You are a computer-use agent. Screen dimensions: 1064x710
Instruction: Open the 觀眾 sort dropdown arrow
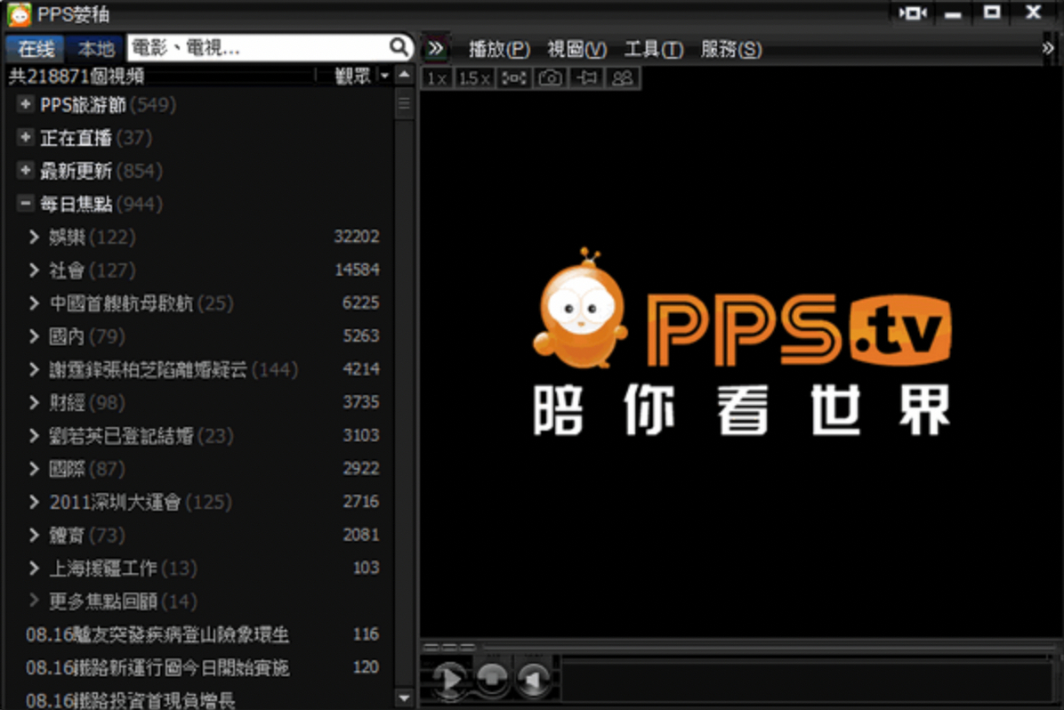(384, 77)
